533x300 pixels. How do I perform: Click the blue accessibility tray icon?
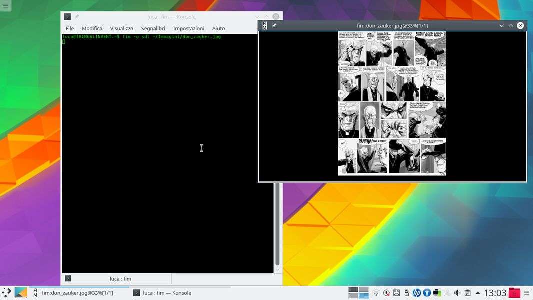[427, 293]
